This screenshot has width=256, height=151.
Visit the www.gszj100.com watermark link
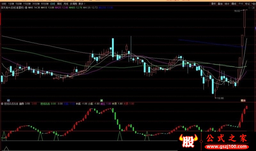(x=227, y=147)
